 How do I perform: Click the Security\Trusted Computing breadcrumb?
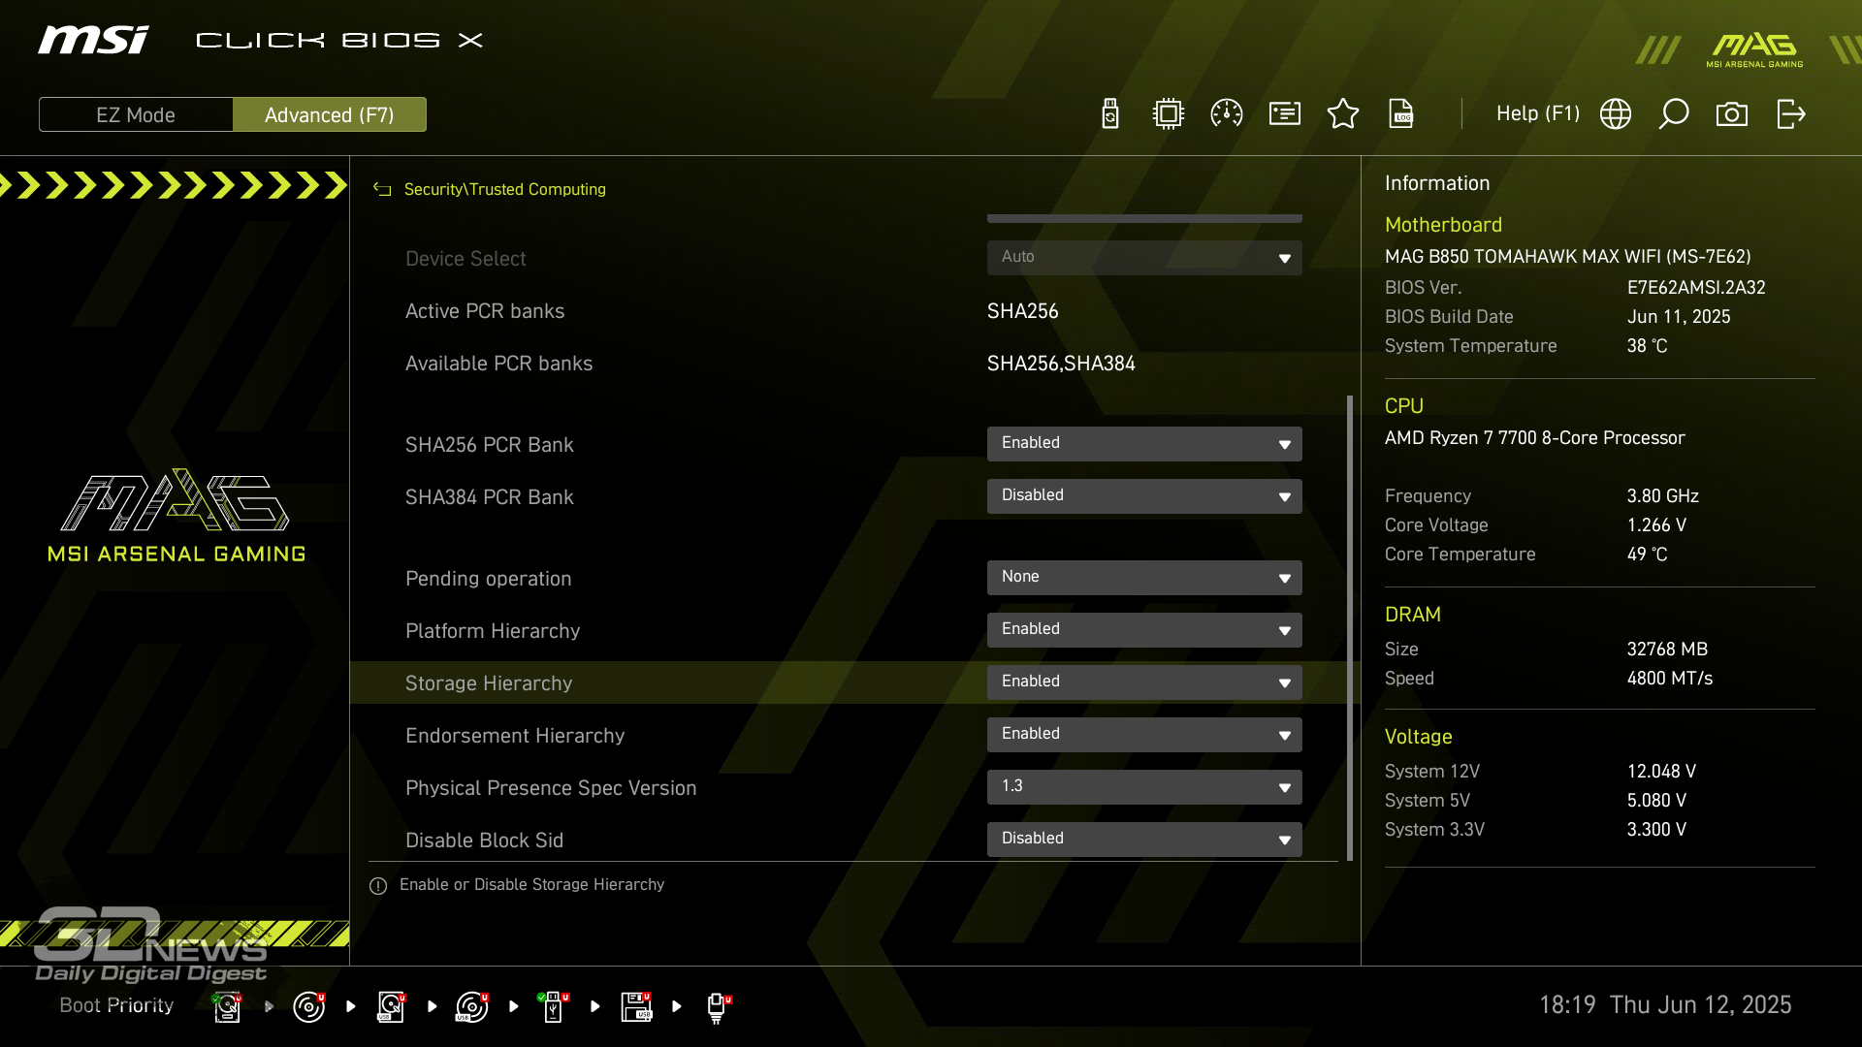click(504, 189)
